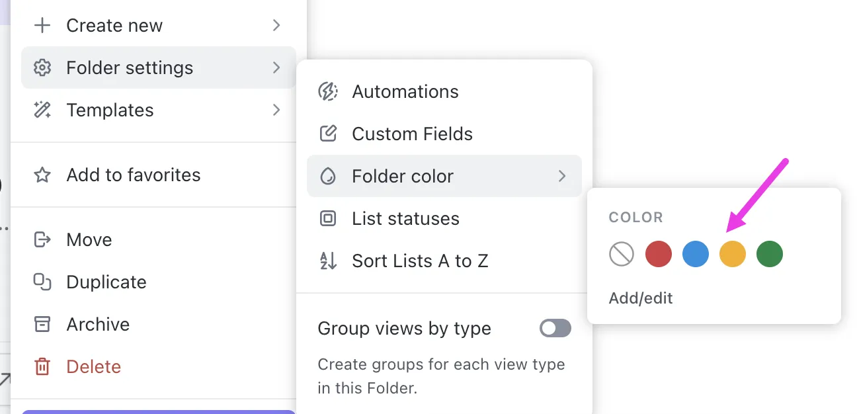Toggle Group views by type switch
Viewport: 857px width, 414px height.
pyautogui.click(x=555, y=328)
